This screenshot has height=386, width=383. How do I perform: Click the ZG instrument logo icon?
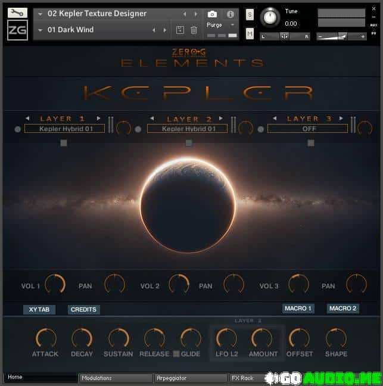click(17, 30)
